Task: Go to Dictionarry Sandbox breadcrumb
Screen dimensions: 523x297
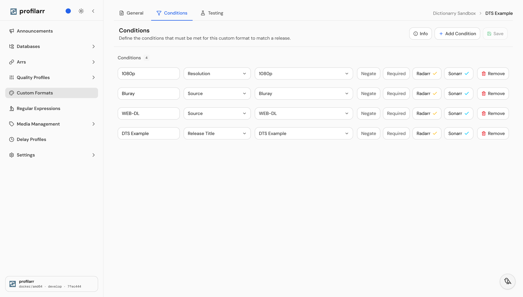Action: 454,13
